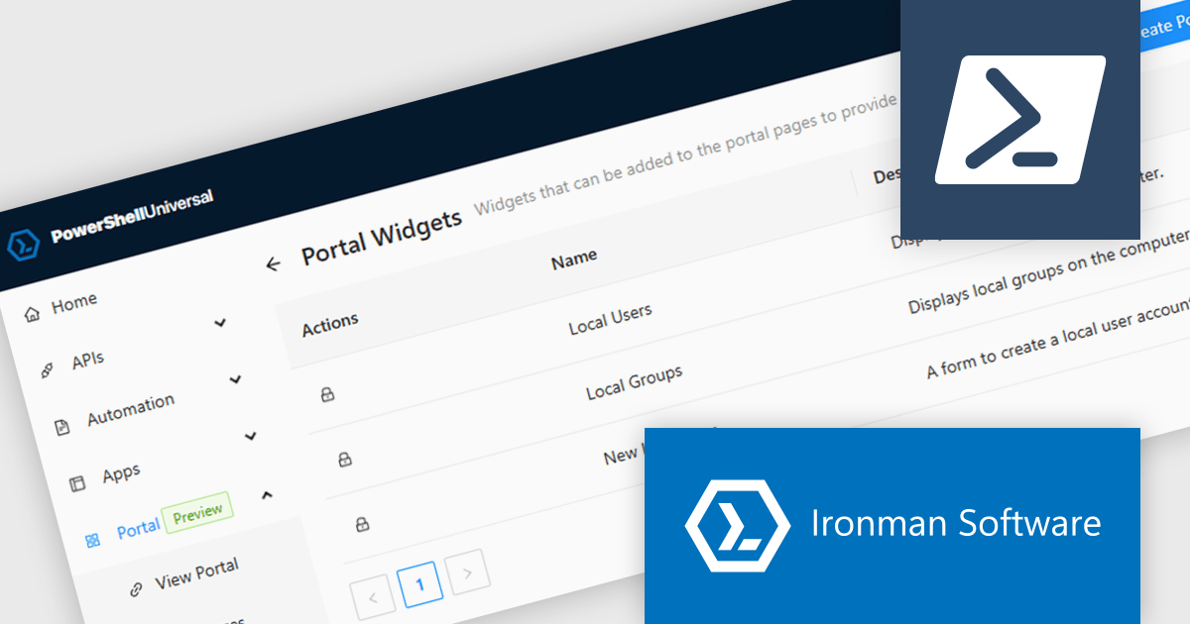
Task: Expand the APIs section chevron
Action: 220,323
